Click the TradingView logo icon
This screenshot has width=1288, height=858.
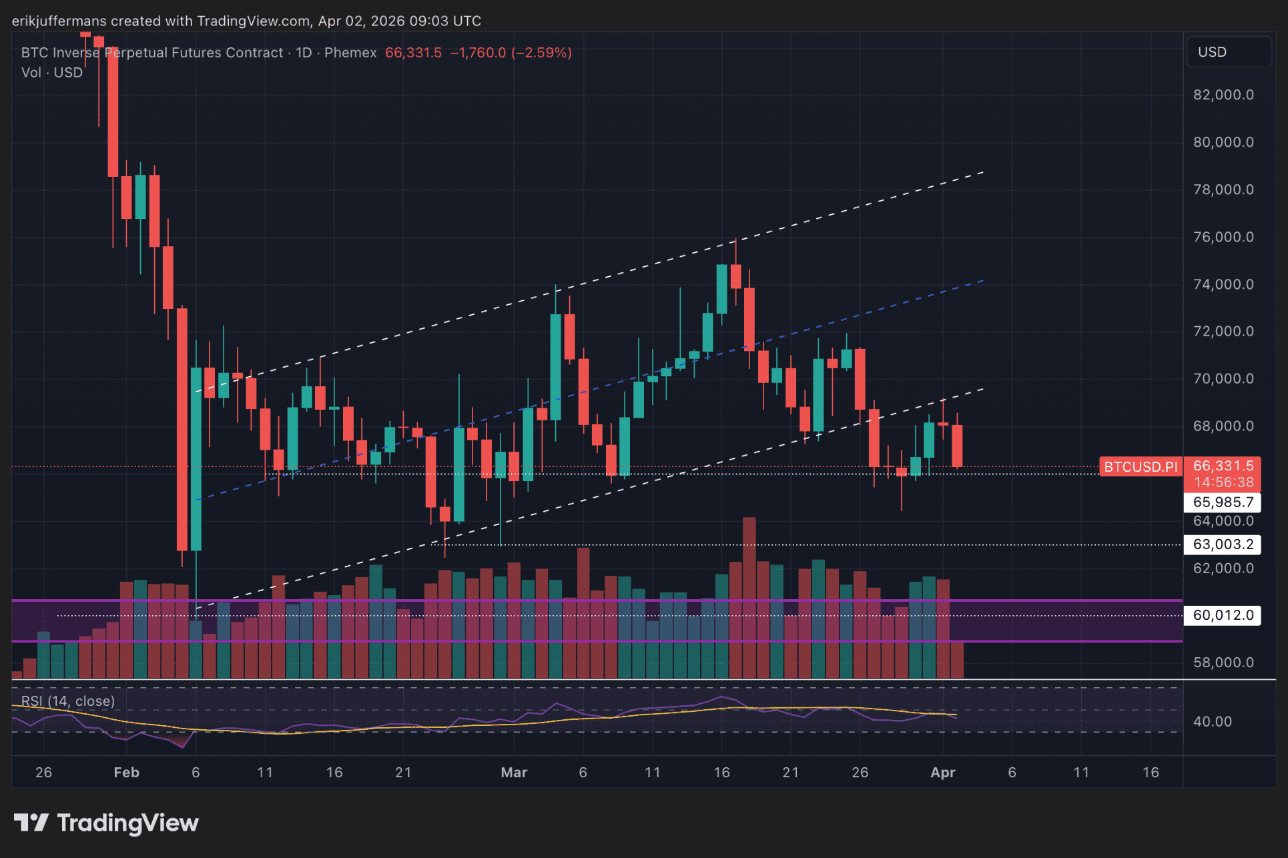pyautogui.click(x=31, y=823)
